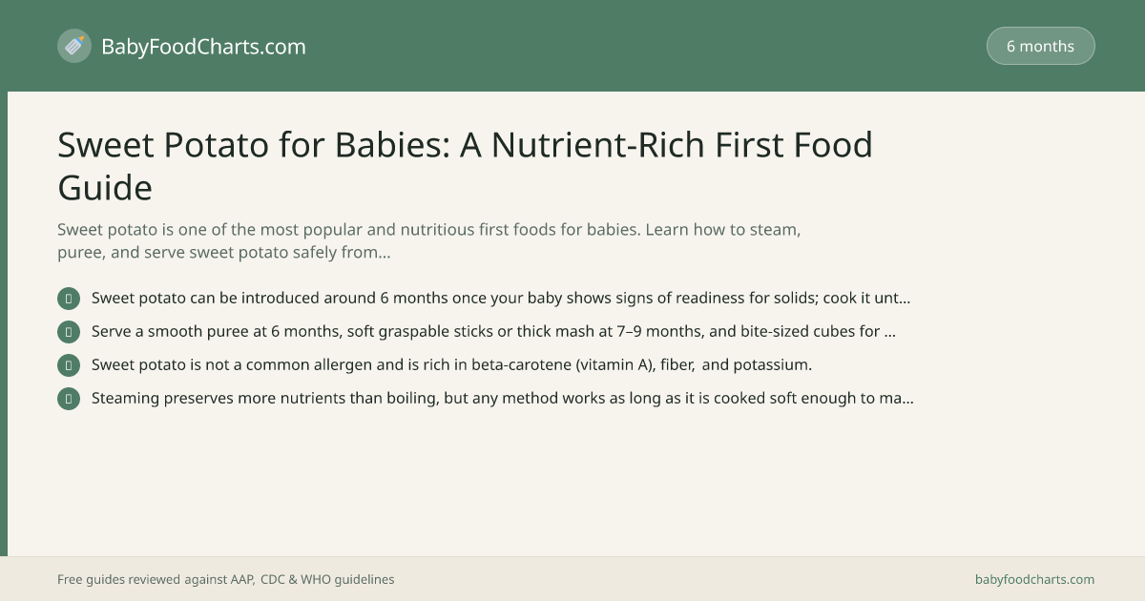Click the bullet icon beside allergen information
The image size is (1145, 601).
[69, 365]
